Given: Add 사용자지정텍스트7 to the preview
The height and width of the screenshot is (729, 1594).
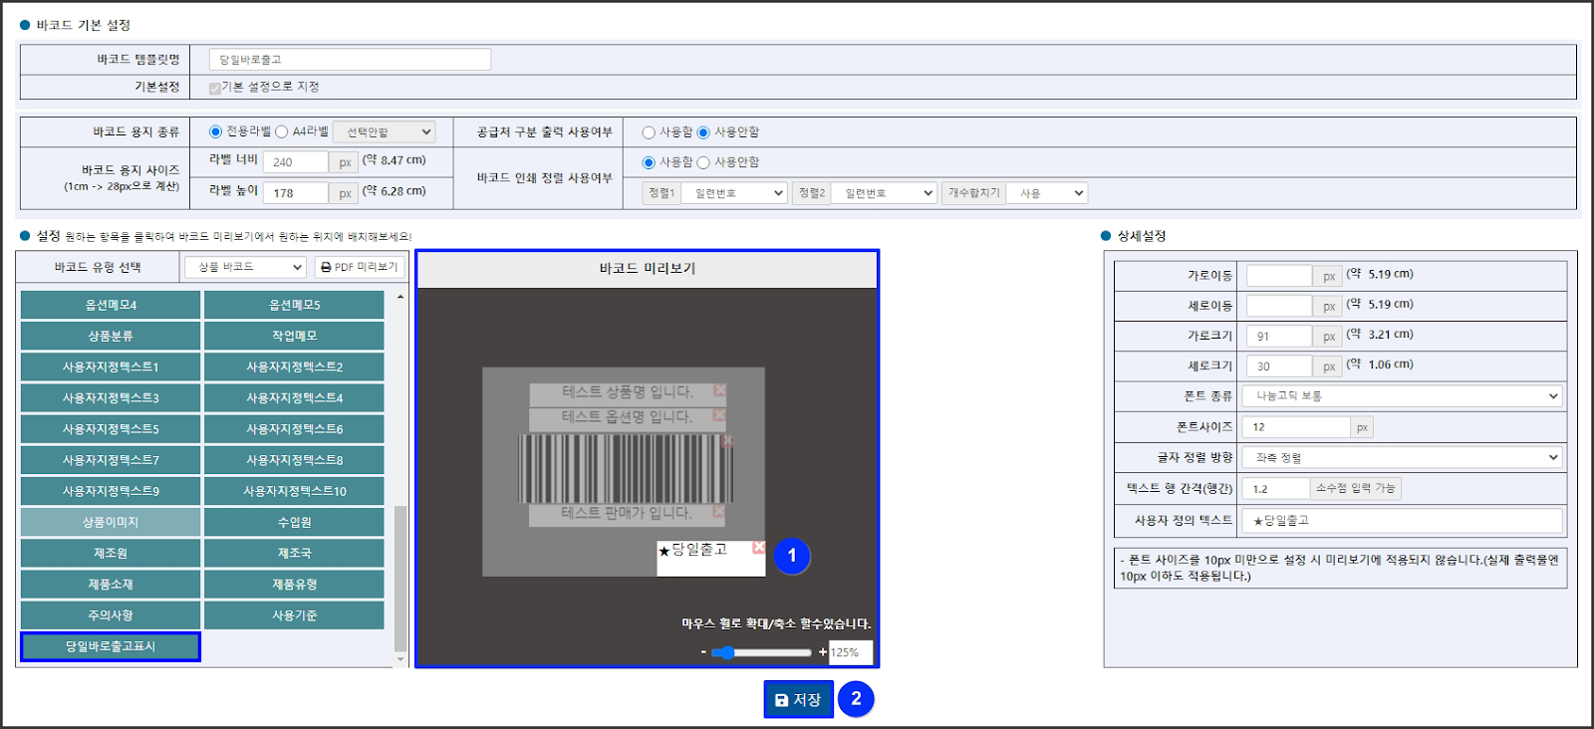Looking at the screenshot, I should (111, 460).
